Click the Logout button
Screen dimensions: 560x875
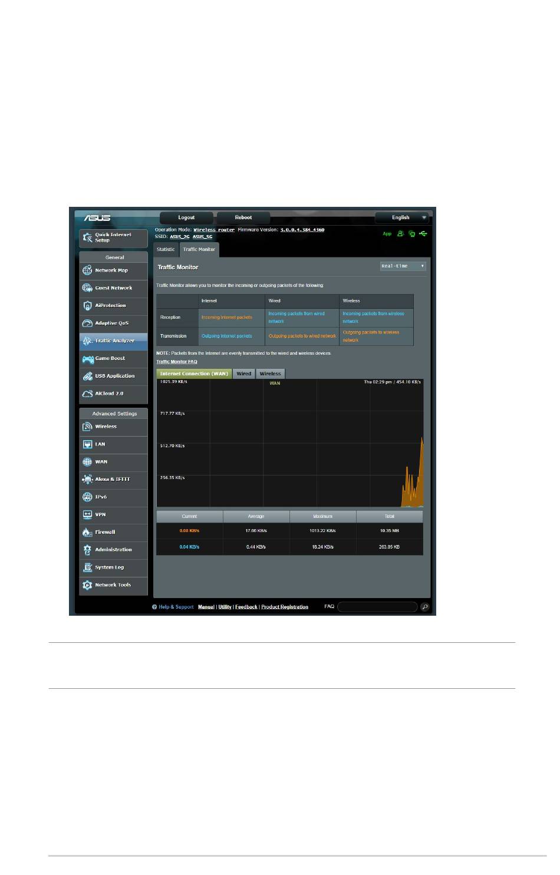pos(187,217)
